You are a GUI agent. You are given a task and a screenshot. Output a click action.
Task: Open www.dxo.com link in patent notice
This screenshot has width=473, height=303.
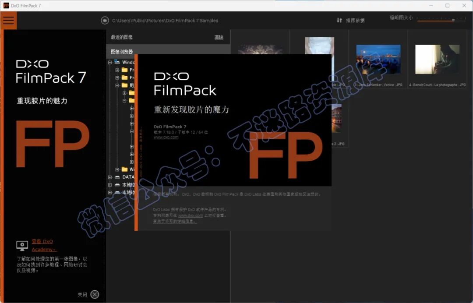(191, 215)
